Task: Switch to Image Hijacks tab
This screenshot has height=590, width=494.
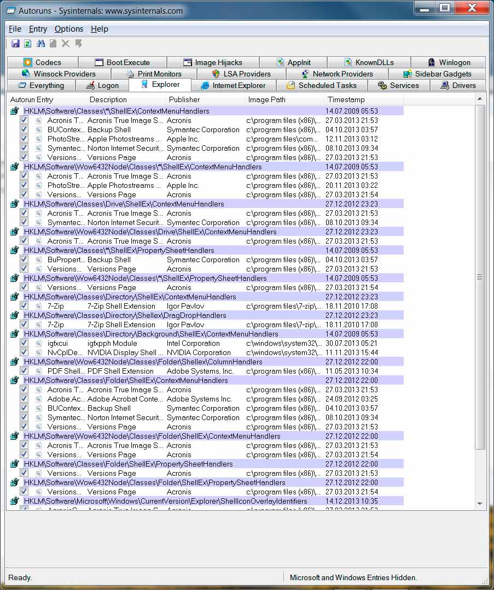Action: [213, 62]
